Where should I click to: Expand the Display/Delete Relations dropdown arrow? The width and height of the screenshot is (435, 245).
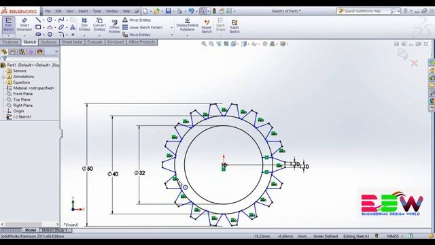(x=188, y=36)
